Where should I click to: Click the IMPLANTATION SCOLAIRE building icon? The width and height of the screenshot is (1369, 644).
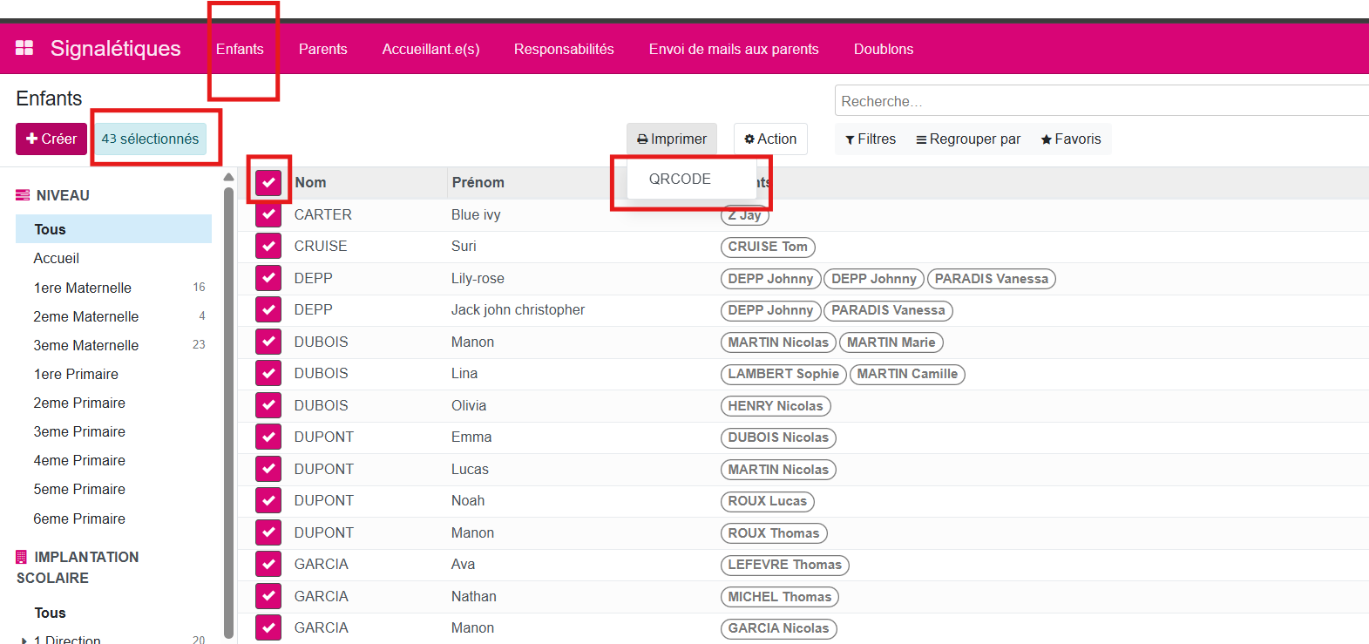point(22,557)
